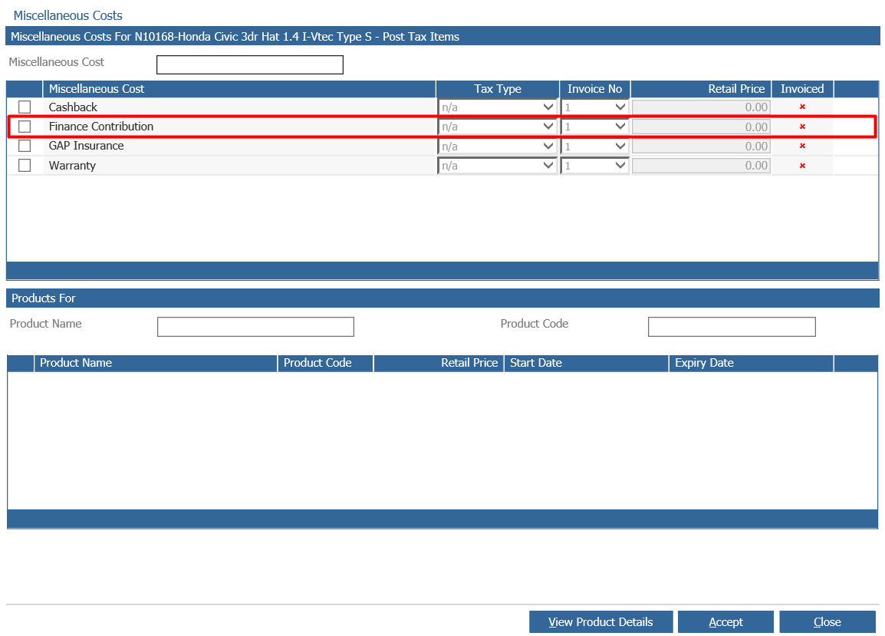Click the Invoiced column header
This screenshot has height=636, width=885.
803,89
